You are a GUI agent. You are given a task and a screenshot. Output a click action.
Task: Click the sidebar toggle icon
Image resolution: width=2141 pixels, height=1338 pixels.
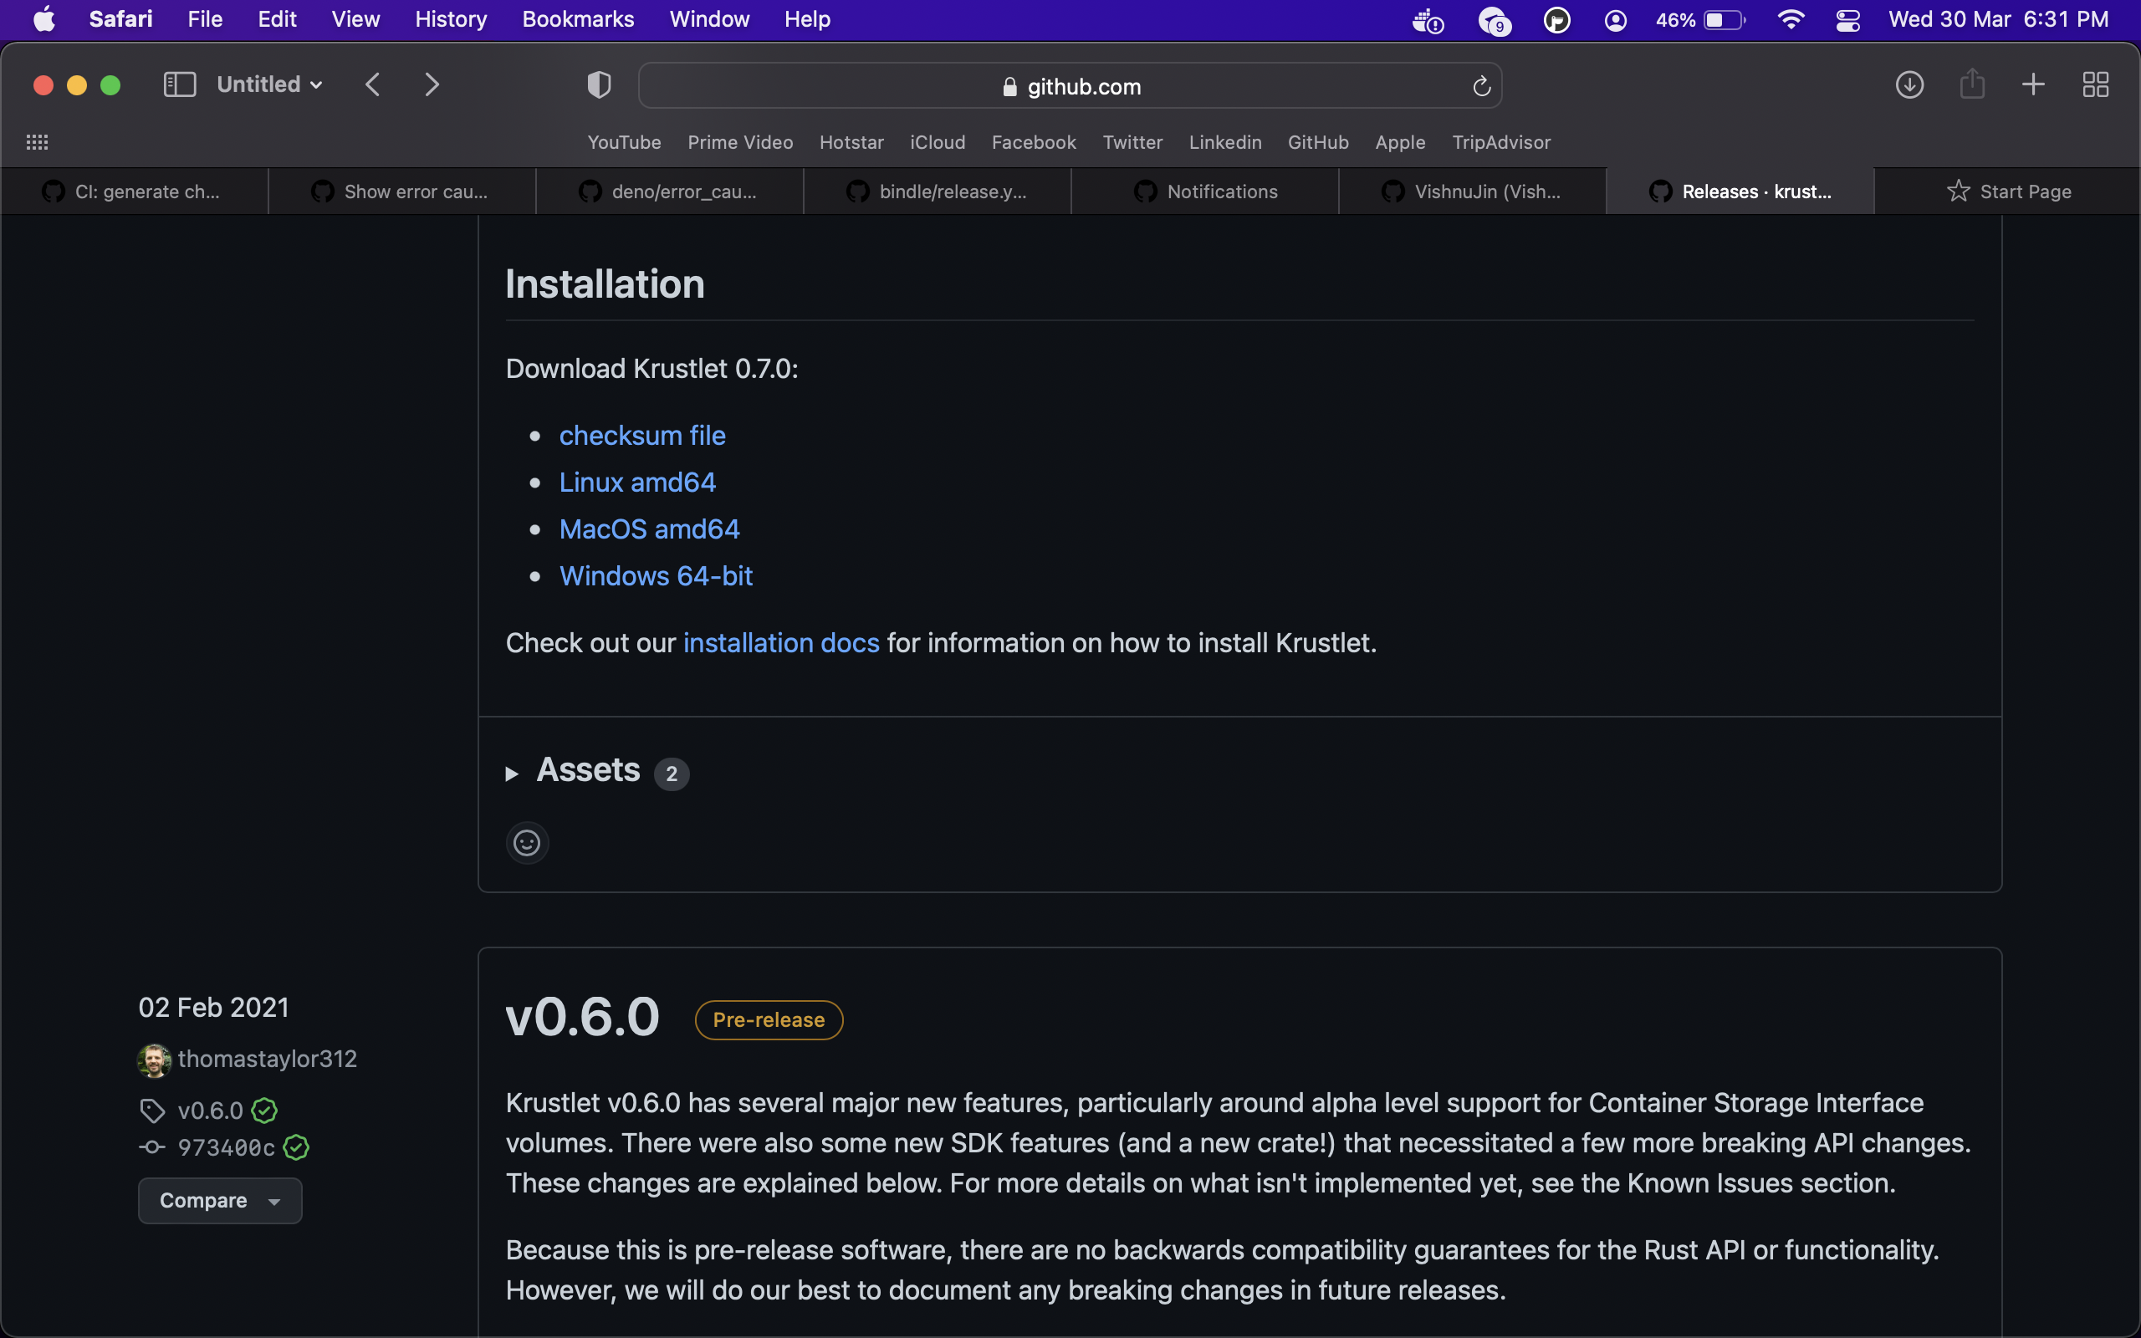180,85
